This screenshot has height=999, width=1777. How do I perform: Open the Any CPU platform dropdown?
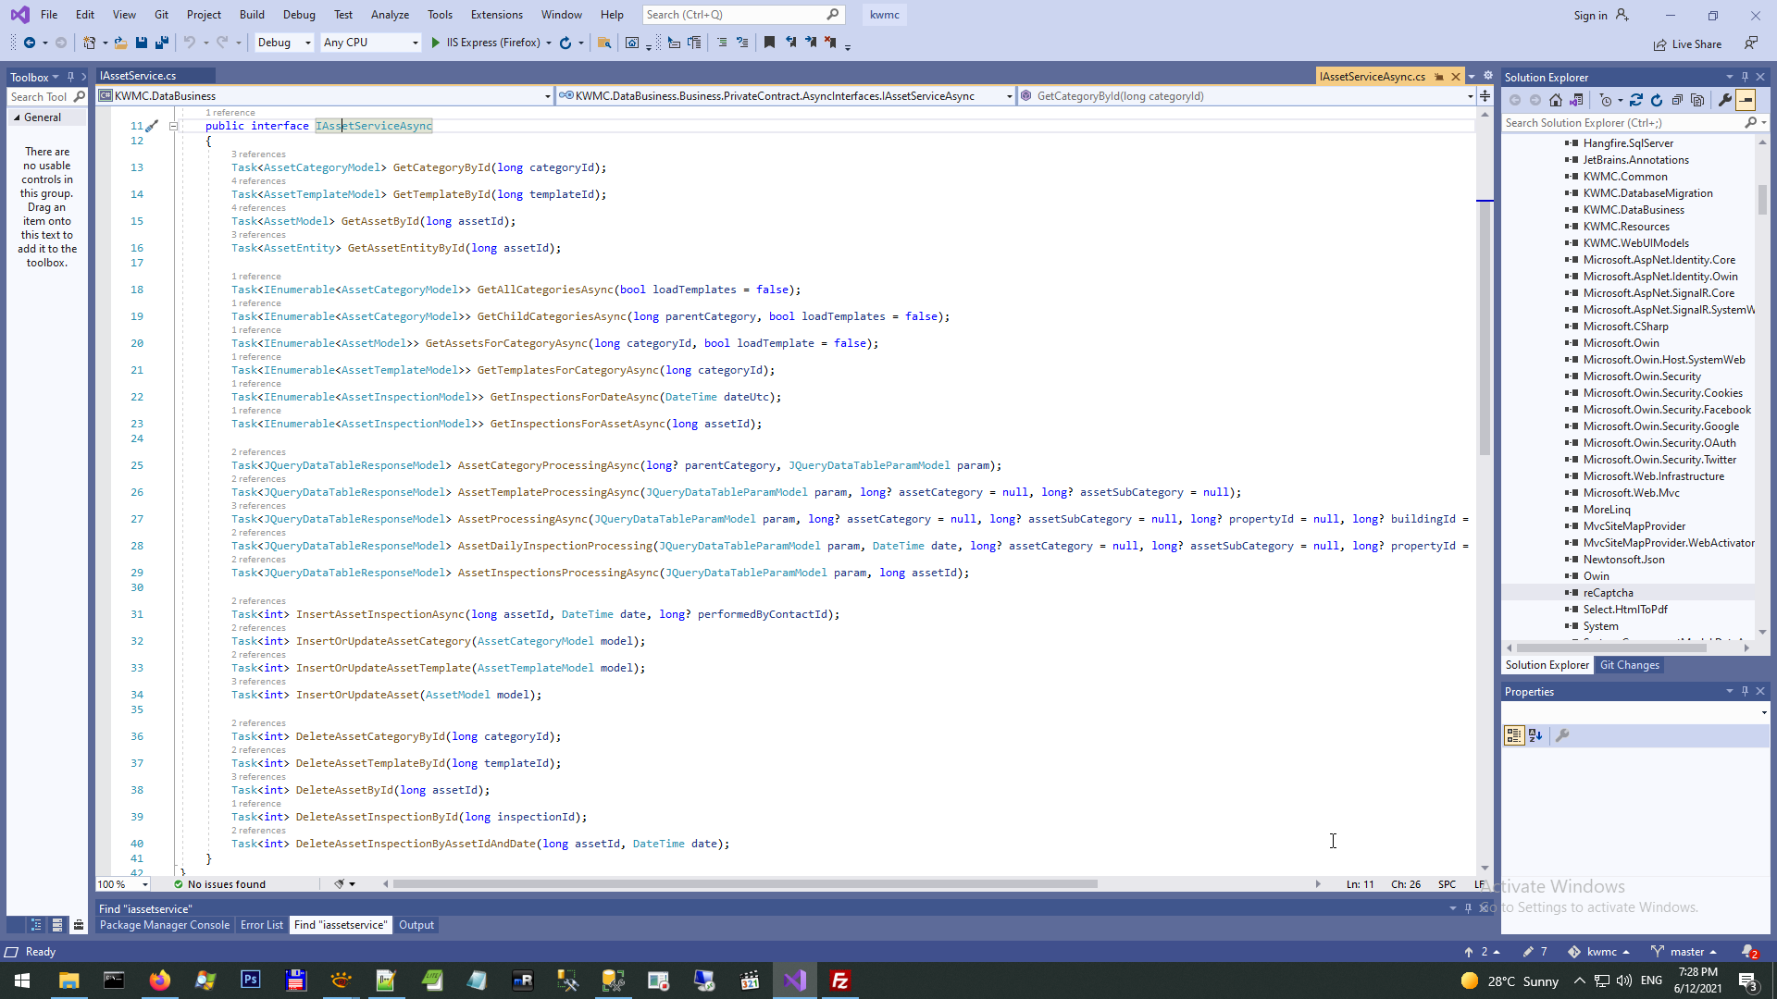[x=414, y=43]
